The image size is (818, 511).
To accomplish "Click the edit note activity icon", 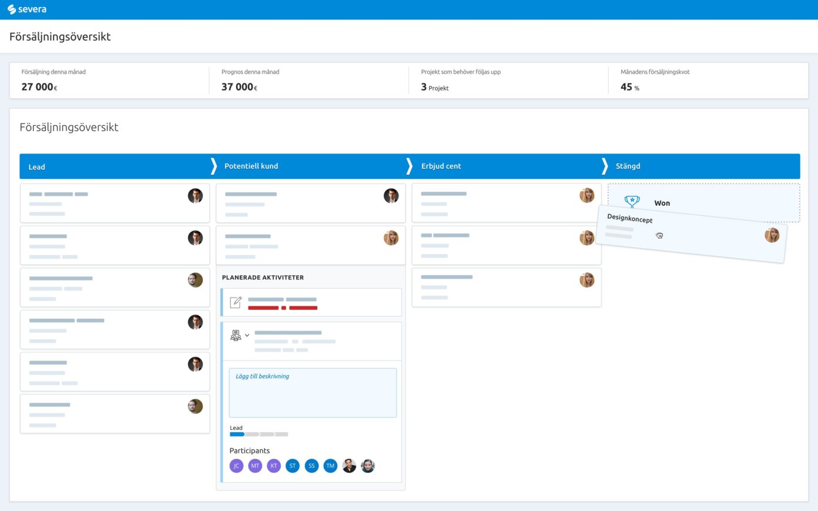I will [236, 302].
